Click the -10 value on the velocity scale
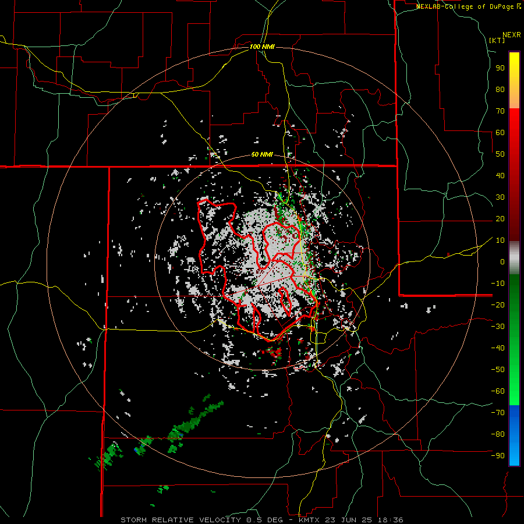Image resolution: width=524 pixels, height=524 pixels. (498, 284)
